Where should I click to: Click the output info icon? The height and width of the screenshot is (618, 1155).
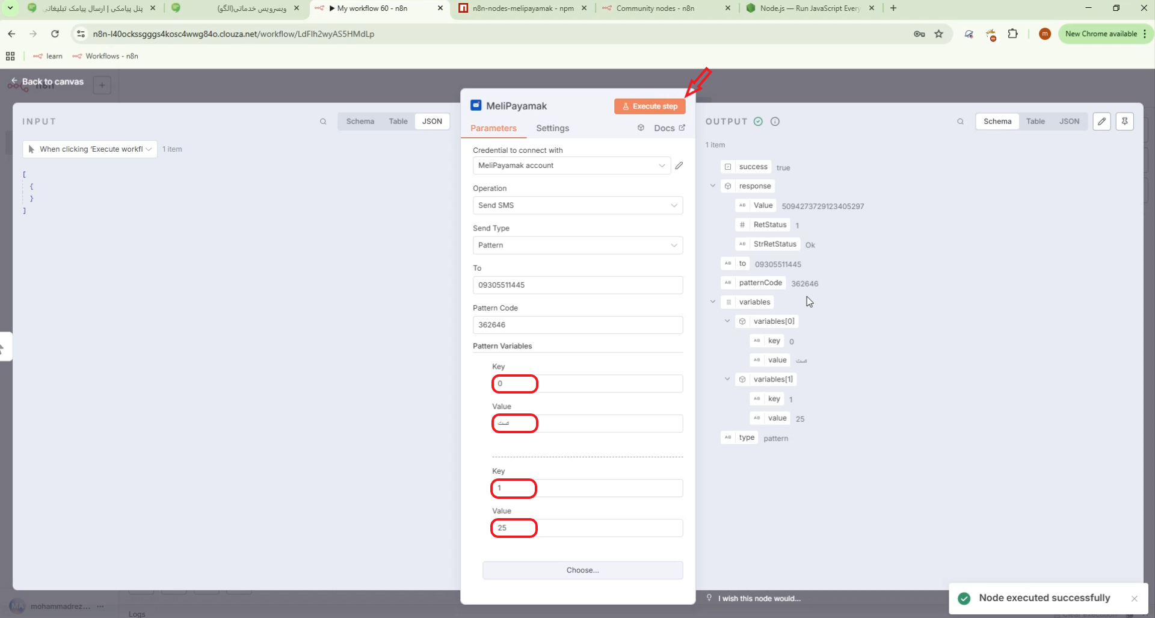(x=775, y=122)
